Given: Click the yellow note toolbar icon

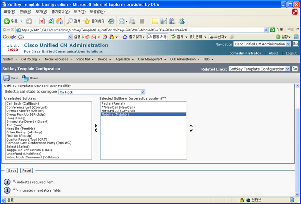Looking at the screenshot, I should (x=155, y=21).
